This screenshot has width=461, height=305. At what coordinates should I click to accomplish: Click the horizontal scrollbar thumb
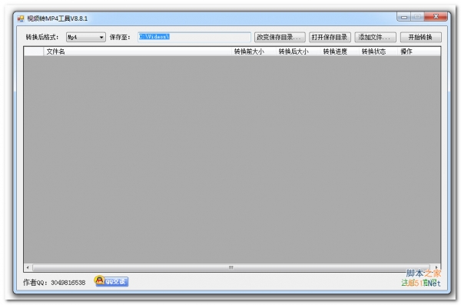pos(231,267)
